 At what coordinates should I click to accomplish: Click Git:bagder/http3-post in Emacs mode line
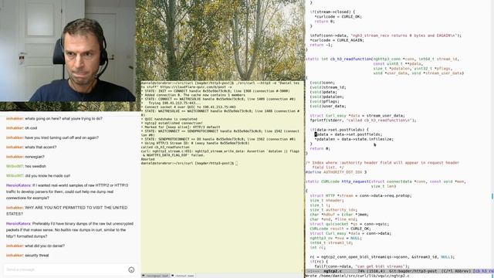(413, 271)
